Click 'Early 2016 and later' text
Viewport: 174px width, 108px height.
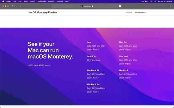click(128, 74)
